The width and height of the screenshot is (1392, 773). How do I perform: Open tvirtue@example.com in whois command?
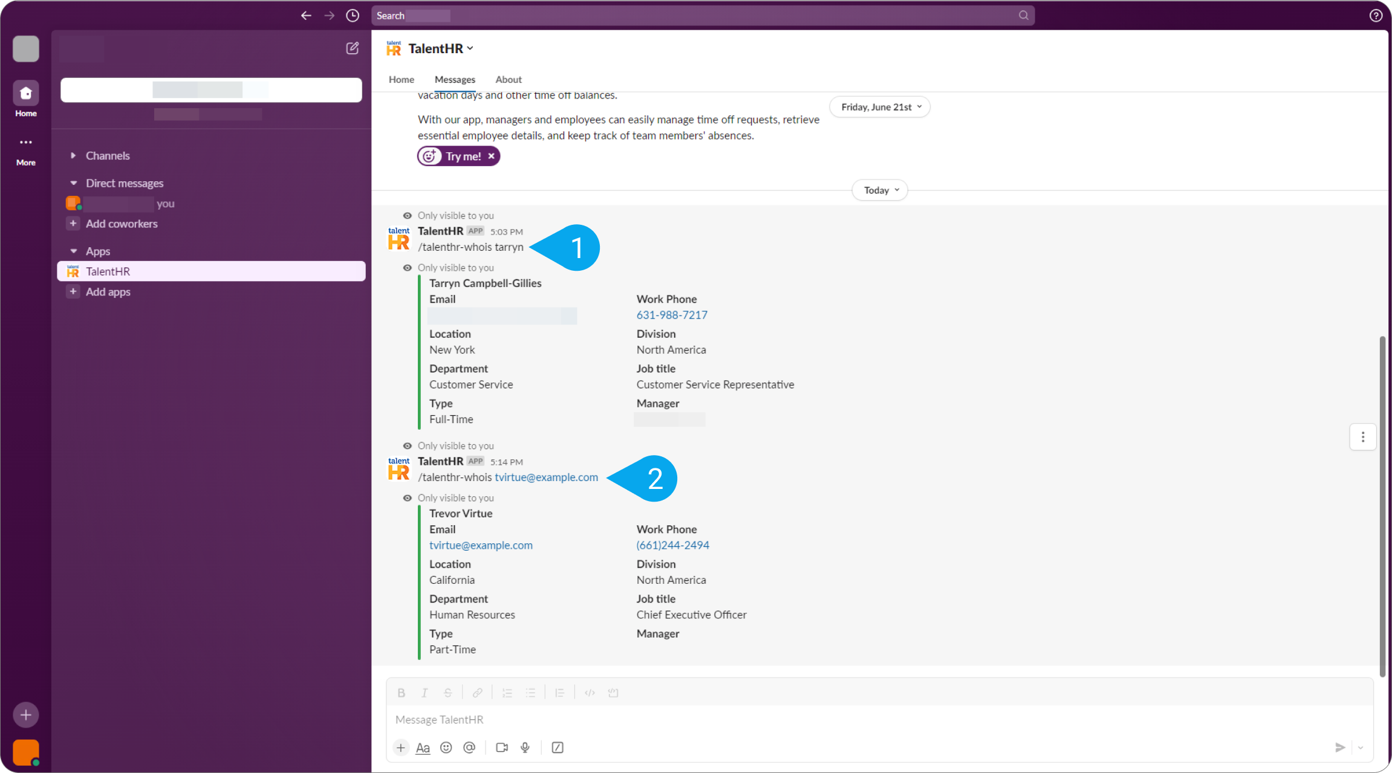point(546,477)
